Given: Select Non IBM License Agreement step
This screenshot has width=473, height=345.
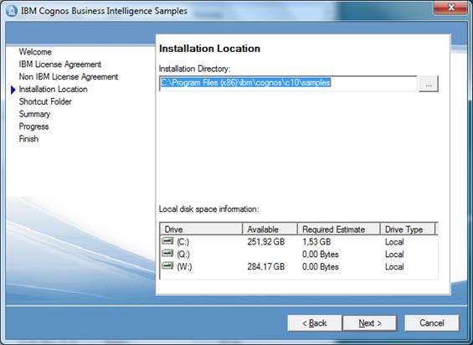Looking at the screenshot, I should (x=69, y=77).
